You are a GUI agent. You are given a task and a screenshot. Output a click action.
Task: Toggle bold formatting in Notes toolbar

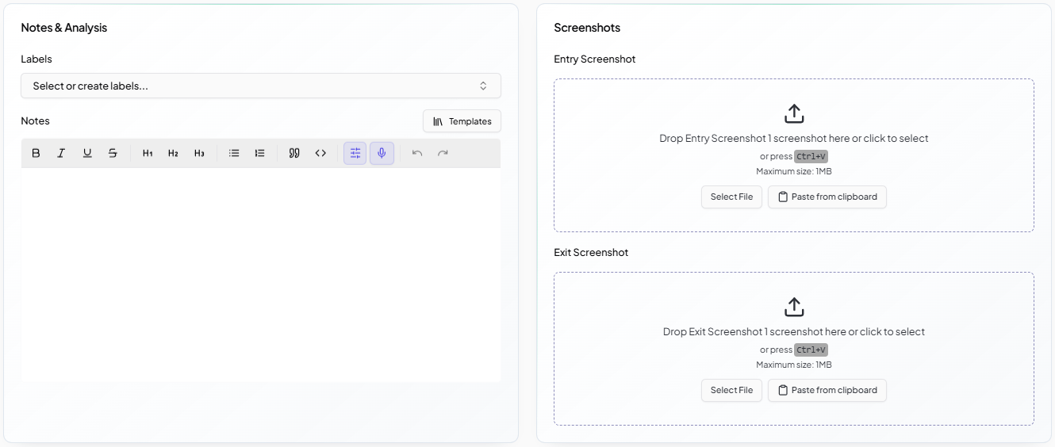pyautogui.click(x=36, y=153)
